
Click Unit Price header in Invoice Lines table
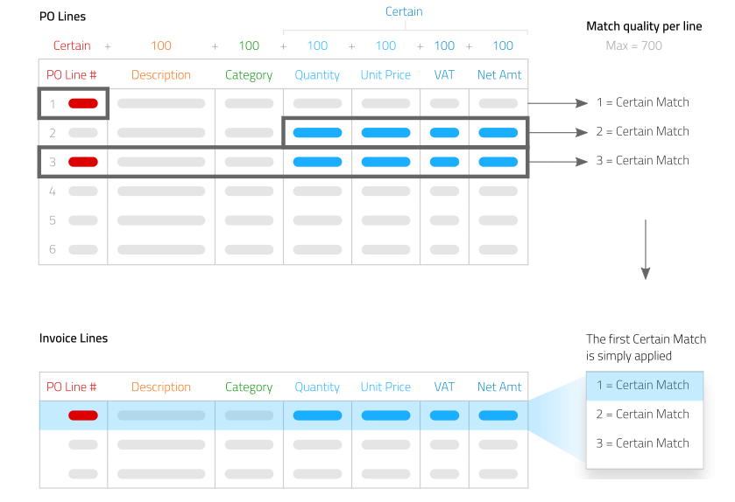coord(385,387)
